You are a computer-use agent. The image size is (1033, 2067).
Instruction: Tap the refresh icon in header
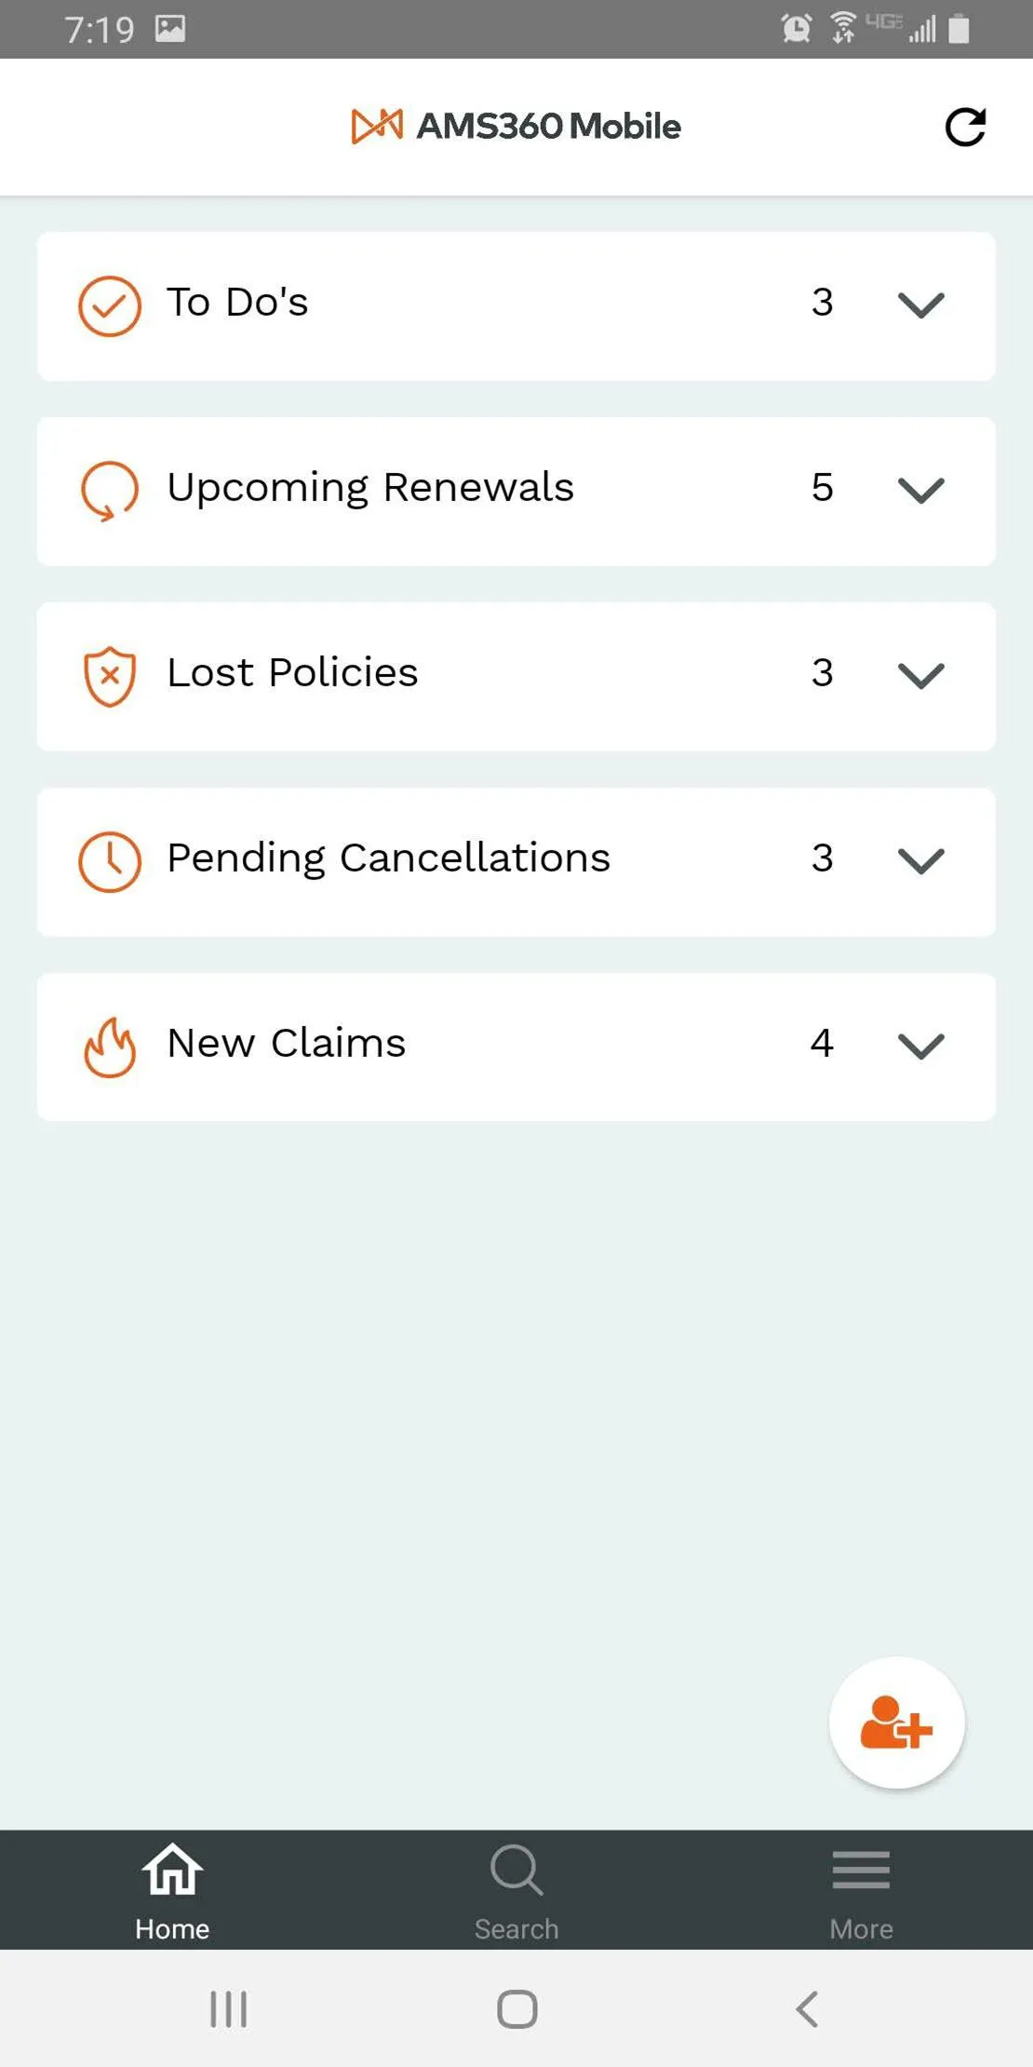[x=965, y=127]
